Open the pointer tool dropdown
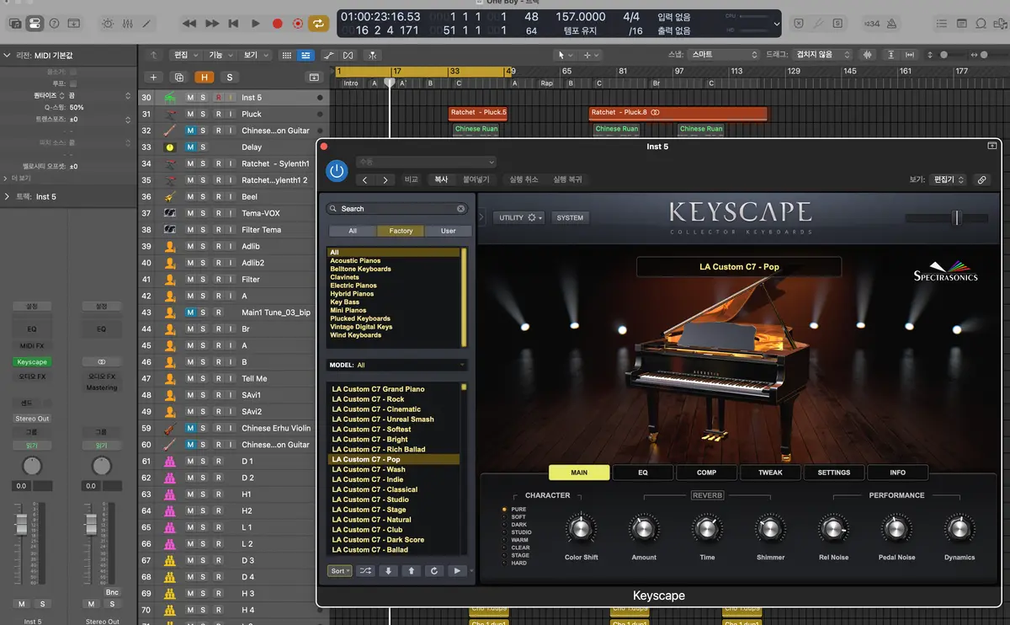Viewport: 1010px width, 625px height. (564, 55)
